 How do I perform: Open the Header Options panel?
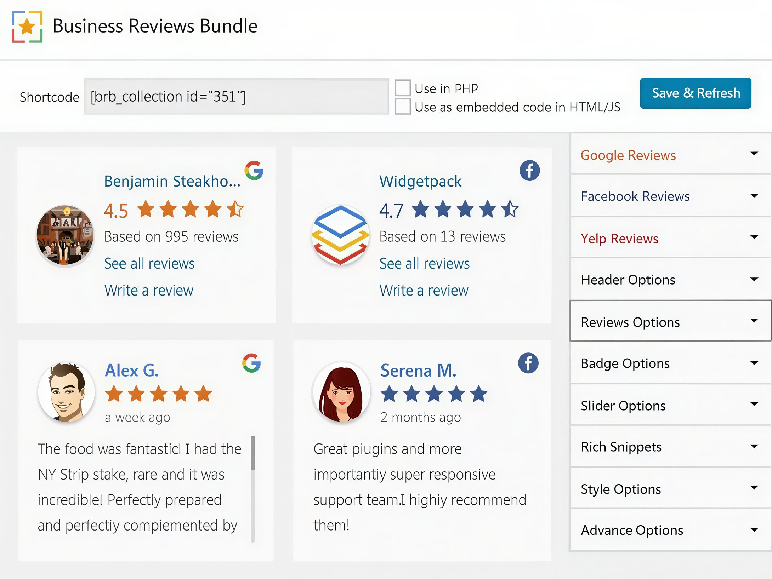[670, 280]
